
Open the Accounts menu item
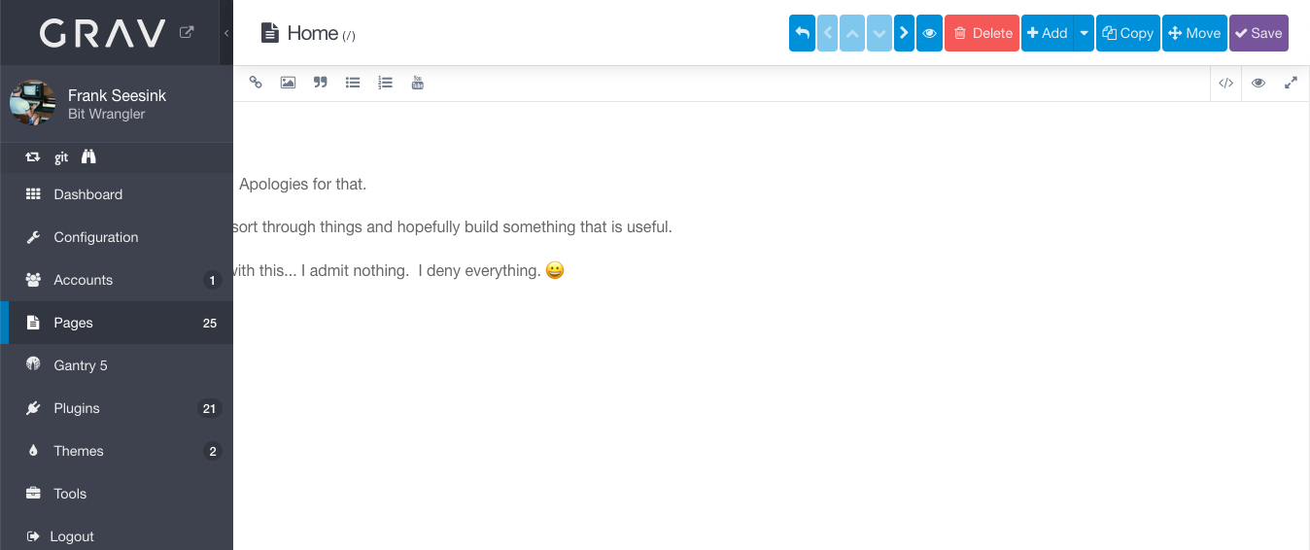coord(117,280)
